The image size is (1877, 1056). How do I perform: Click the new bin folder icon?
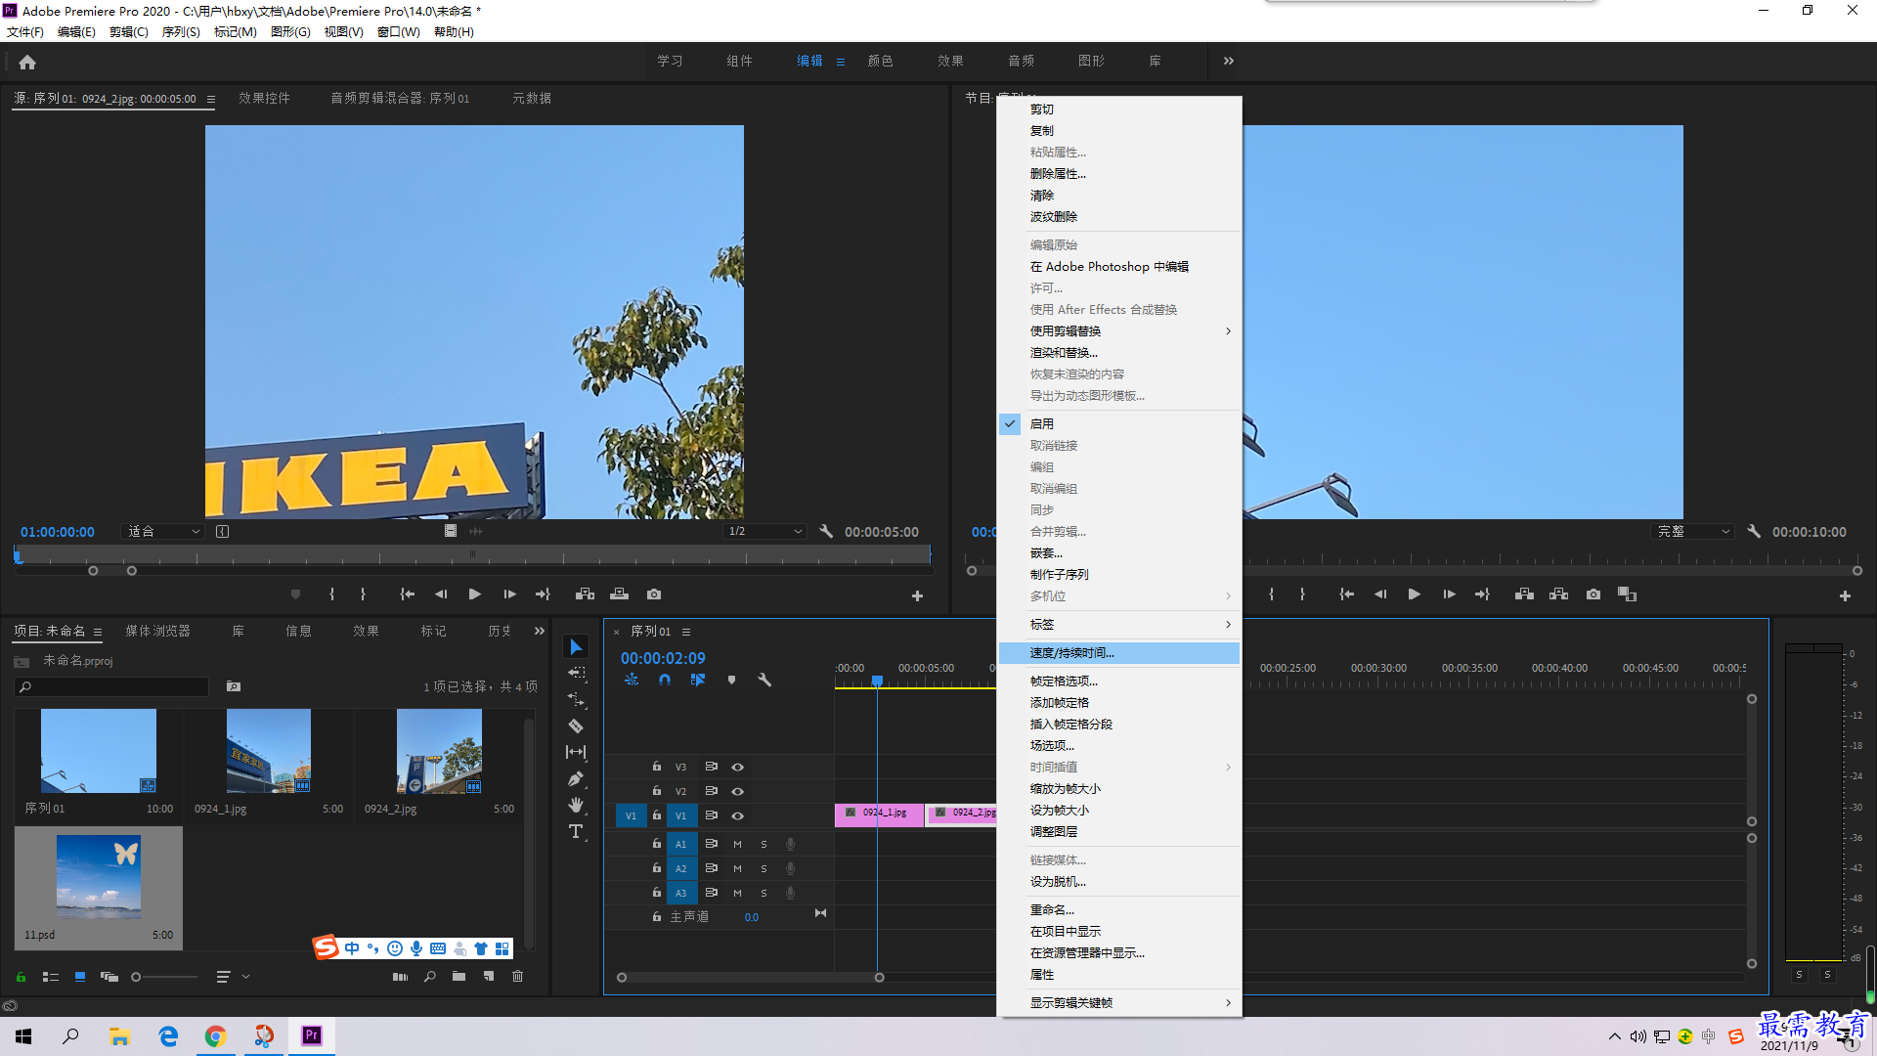click(x=458, y=976)
